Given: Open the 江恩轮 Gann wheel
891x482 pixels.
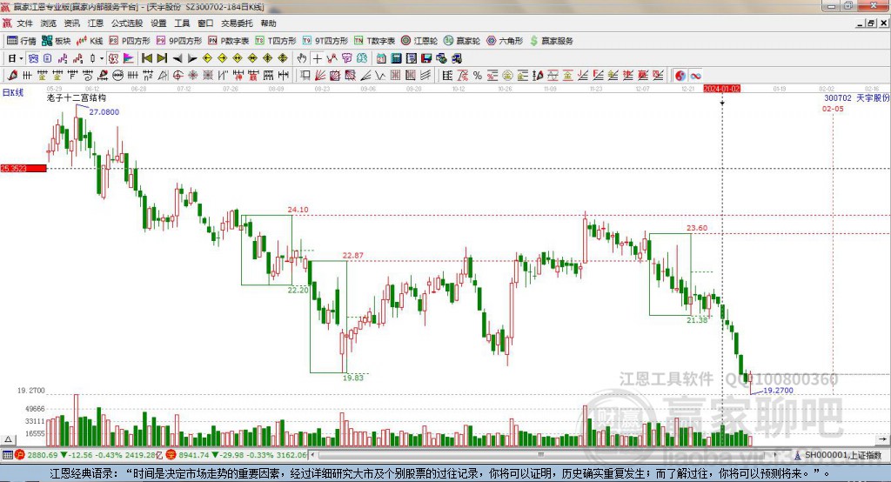Looking at the screenshot, I should (419, 41).
